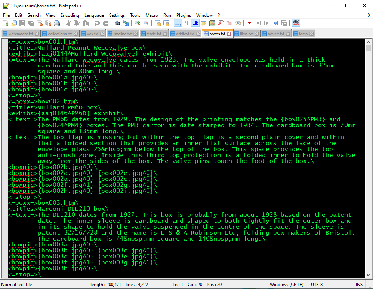The image size is (373, 289).
Task: Open Find dialog with binoculars icon
Action: [x=117, y=23]
